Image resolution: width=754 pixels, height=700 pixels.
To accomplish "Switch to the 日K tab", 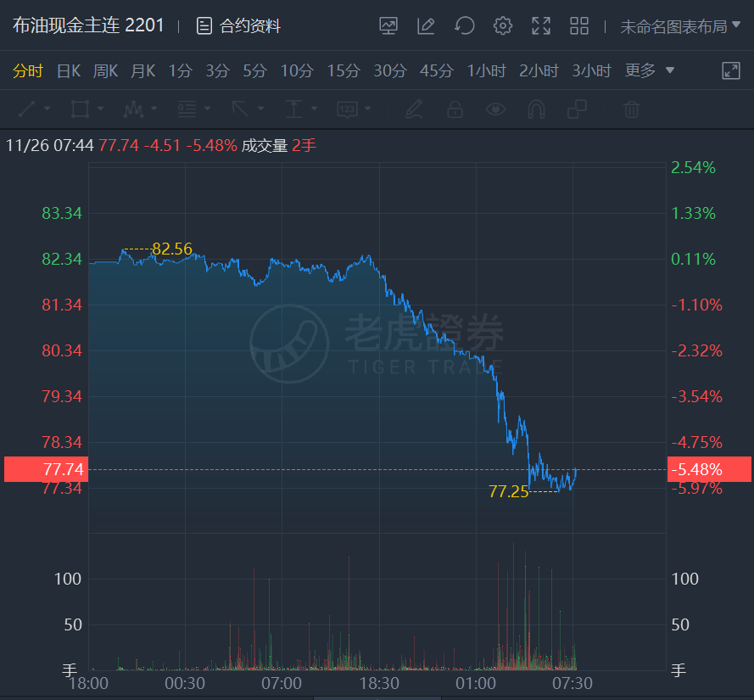I will pos(68,70).
